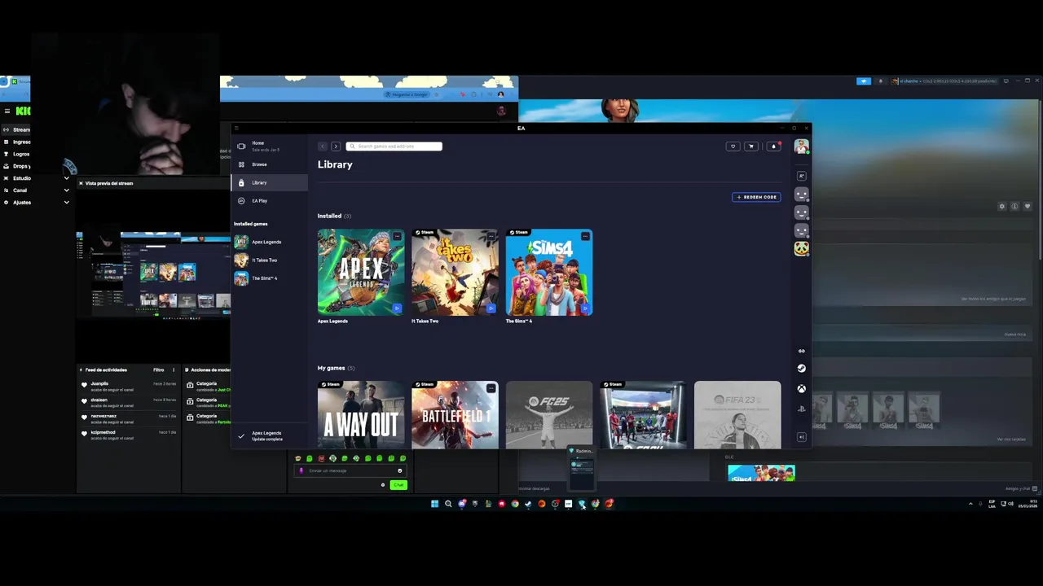Image resolution: width=1043 pixels, height=586 pixels.
Task: Open Chrome from taskbar
Action: (515, 504)
